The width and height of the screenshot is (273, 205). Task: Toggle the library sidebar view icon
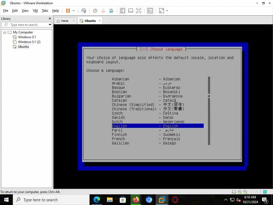[x=123, y=11]
